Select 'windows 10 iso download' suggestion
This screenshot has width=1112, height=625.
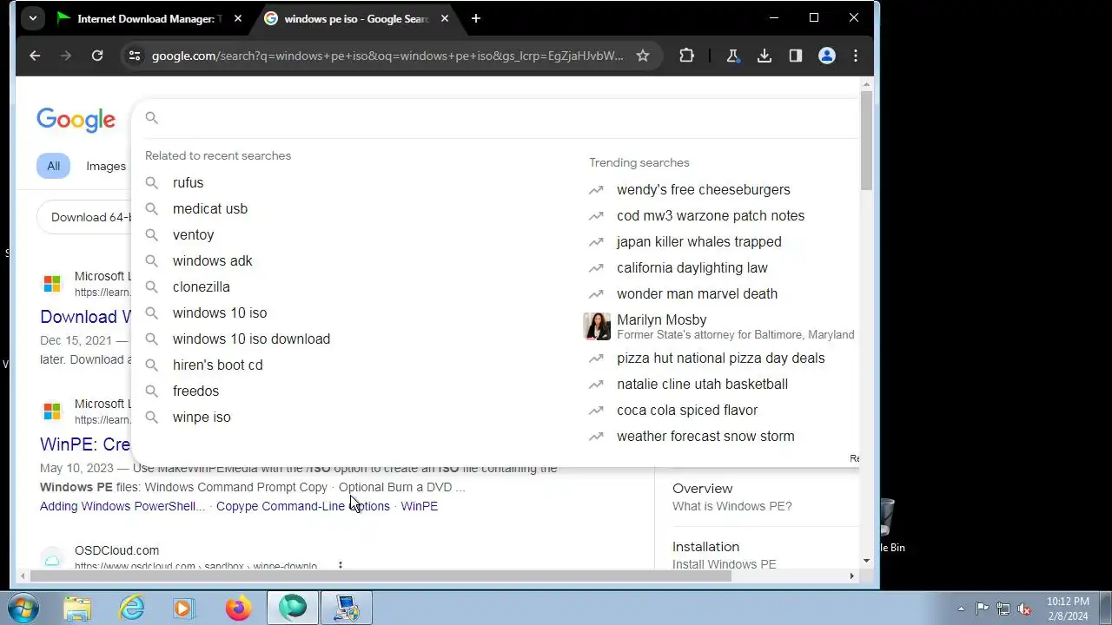[x=251, y=339]
